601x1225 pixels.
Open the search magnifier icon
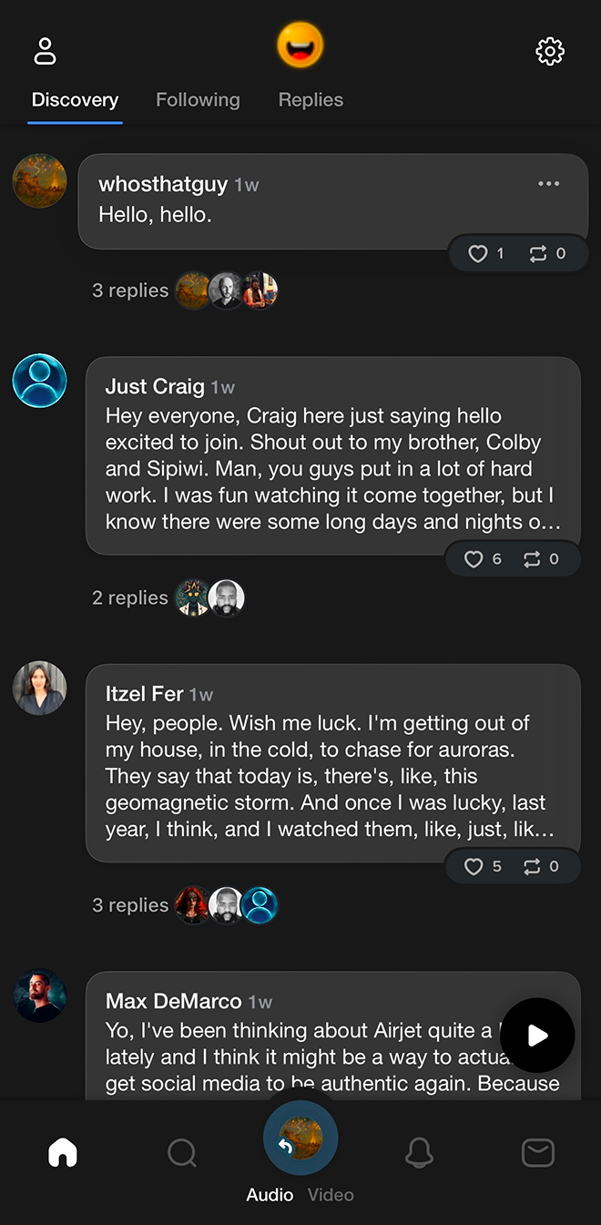click(x=181, y=1152)
